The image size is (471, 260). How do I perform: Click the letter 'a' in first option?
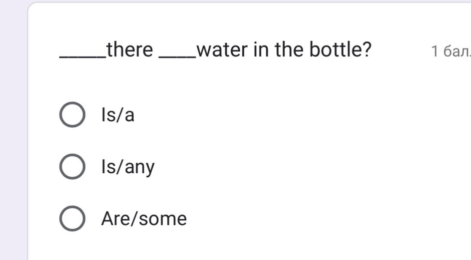click(x=130, y=116)
